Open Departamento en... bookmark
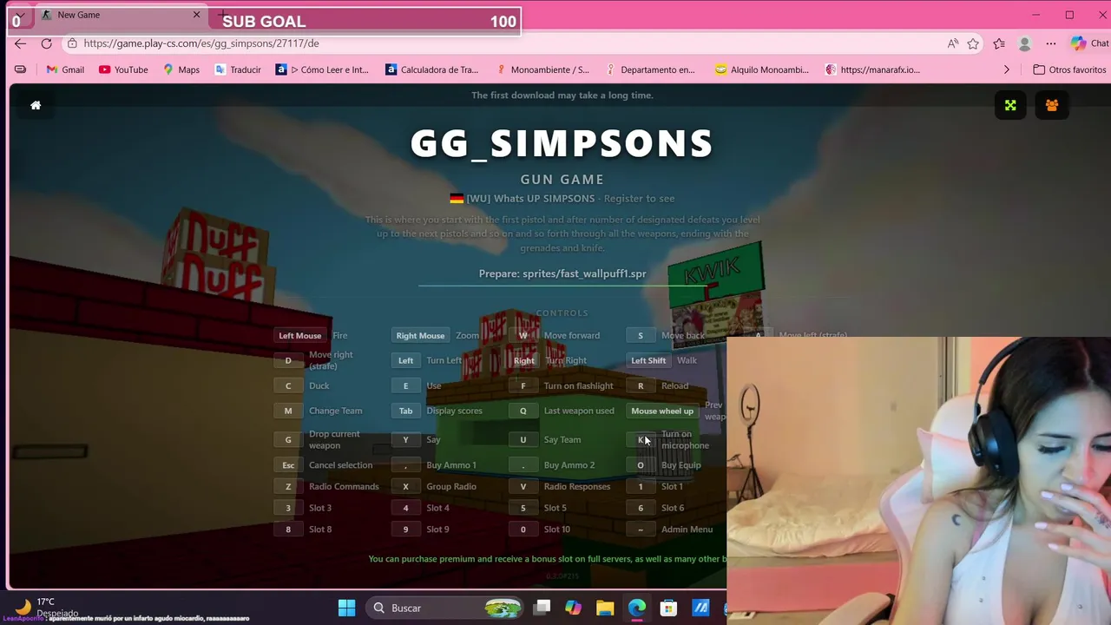 click(650, 69)
